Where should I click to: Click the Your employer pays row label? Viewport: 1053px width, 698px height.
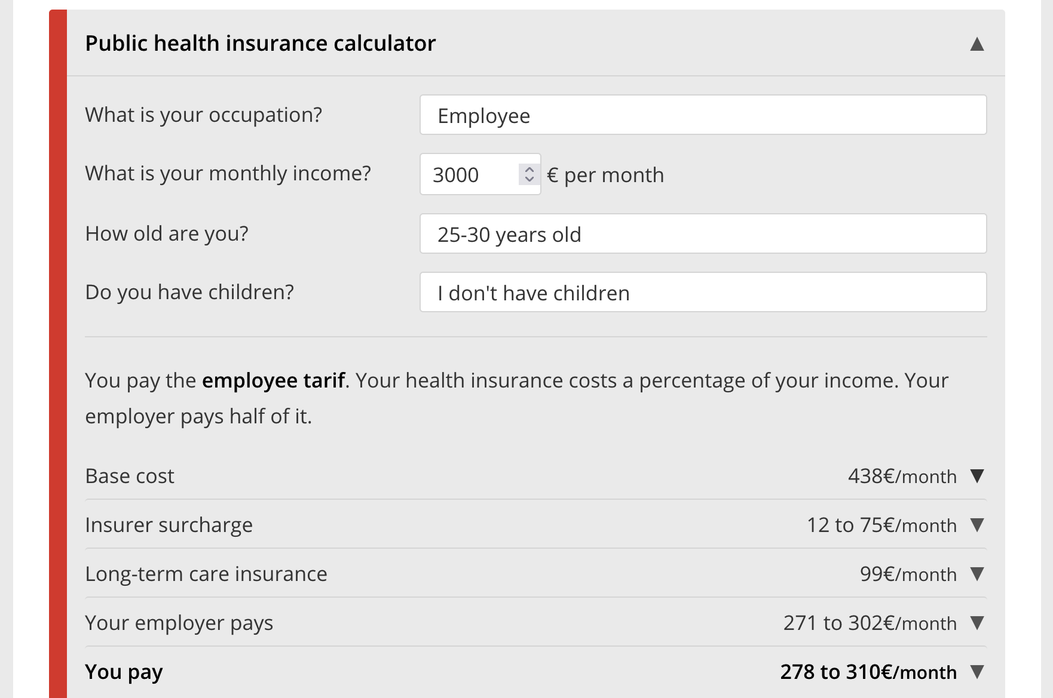pos(179,623)
